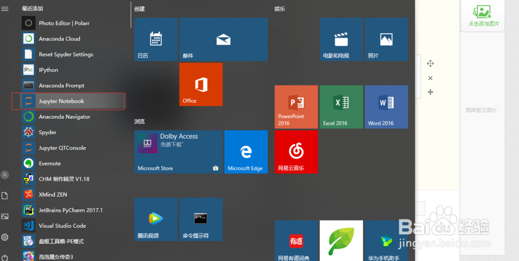The image size is (519, 261).
Task: Click the X delete icon in background page
Action: (430, 78)
